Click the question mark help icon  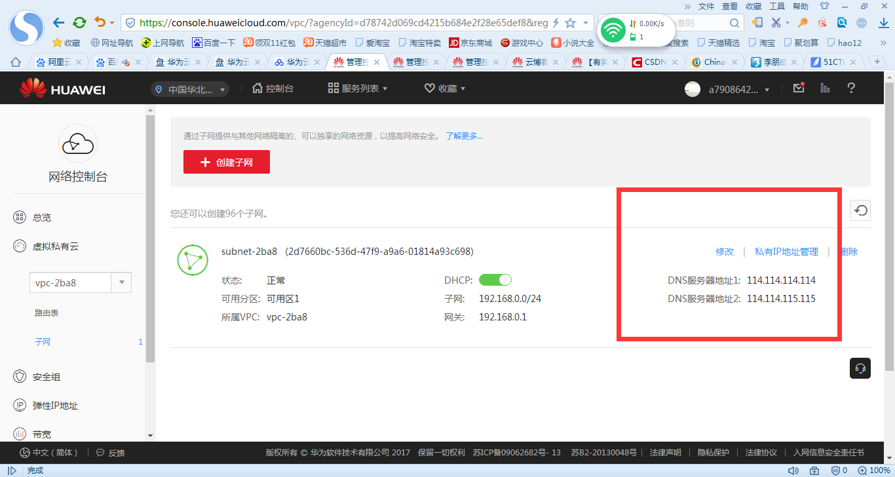[x=851, y=88]
